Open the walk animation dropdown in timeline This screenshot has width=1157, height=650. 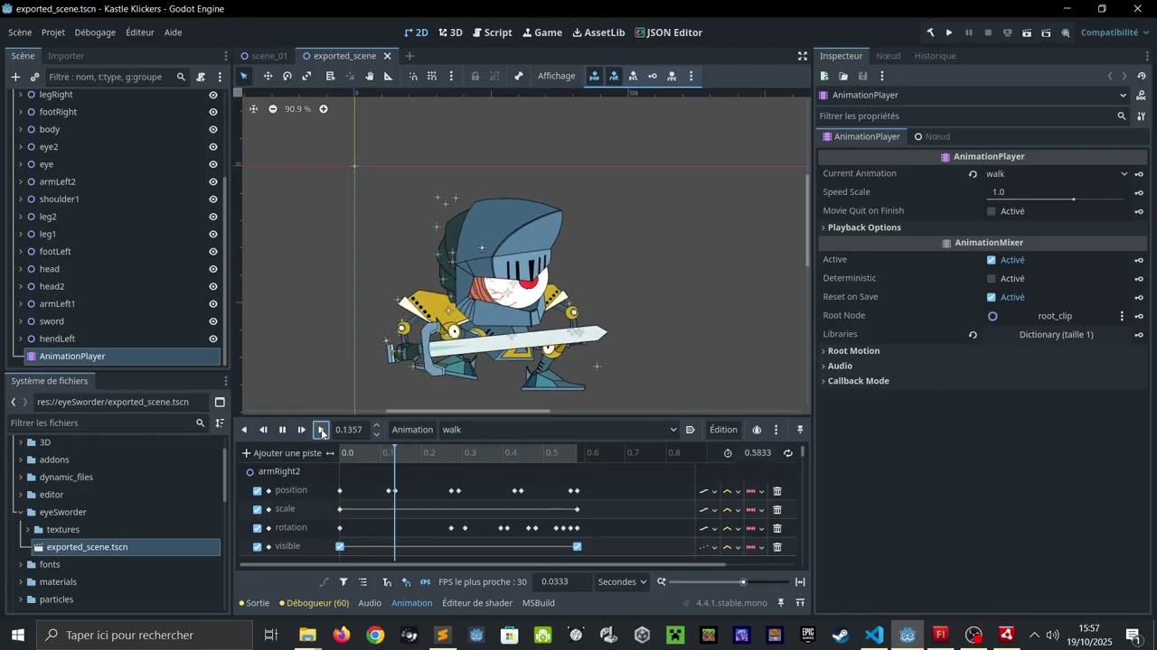coord(559,431)
